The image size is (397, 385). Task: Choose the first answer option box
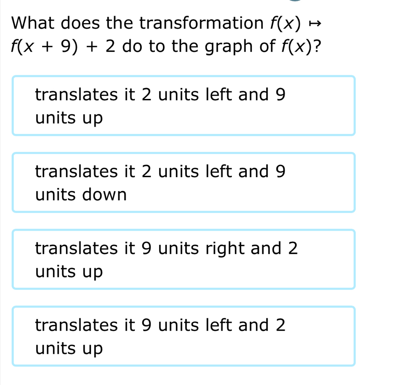tap(184, 106)
